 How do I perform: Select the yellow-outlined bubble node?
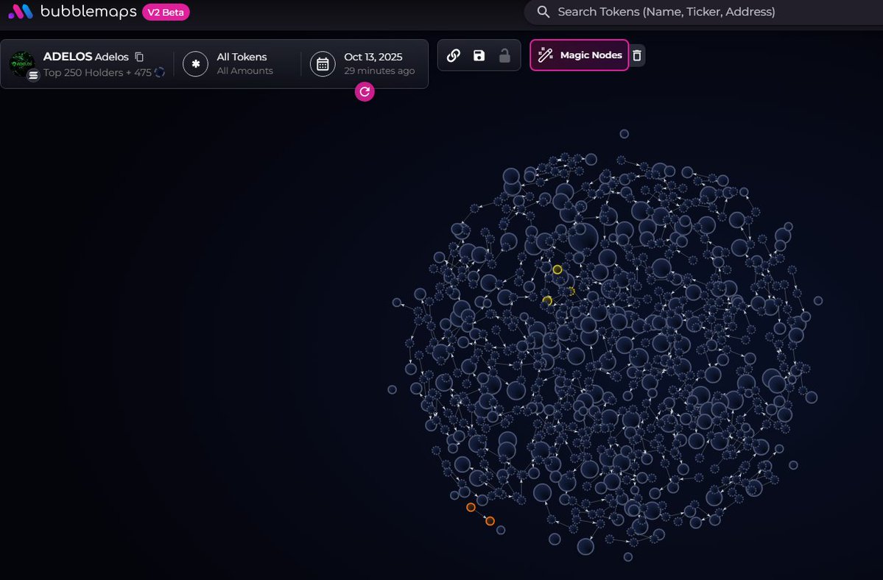coord(557,269)
